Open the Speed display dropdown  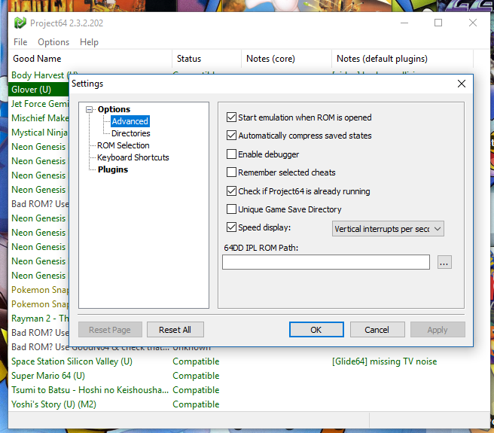pos(388,229)
